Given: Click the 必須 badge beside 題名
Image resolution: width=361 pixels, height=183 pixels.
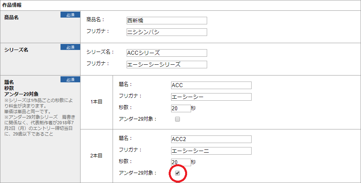Looking at the screenshot, I should pyautogui.click(x=70, y=80).
